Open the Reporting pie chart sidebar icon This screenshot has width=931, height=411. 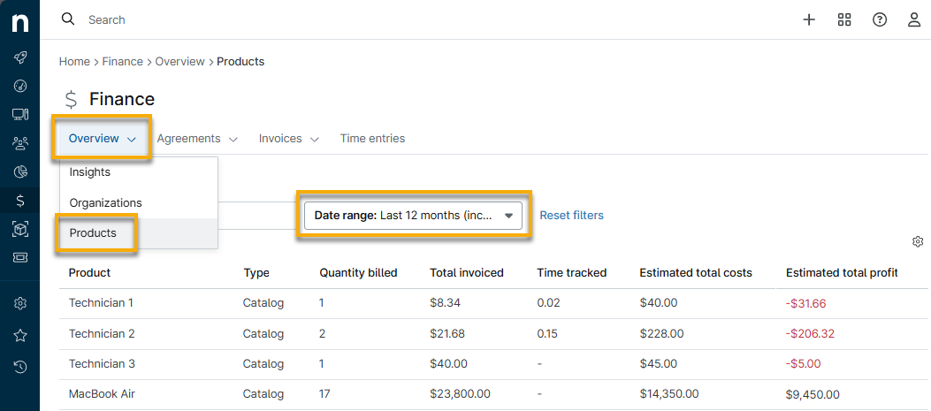click(19, 171)
